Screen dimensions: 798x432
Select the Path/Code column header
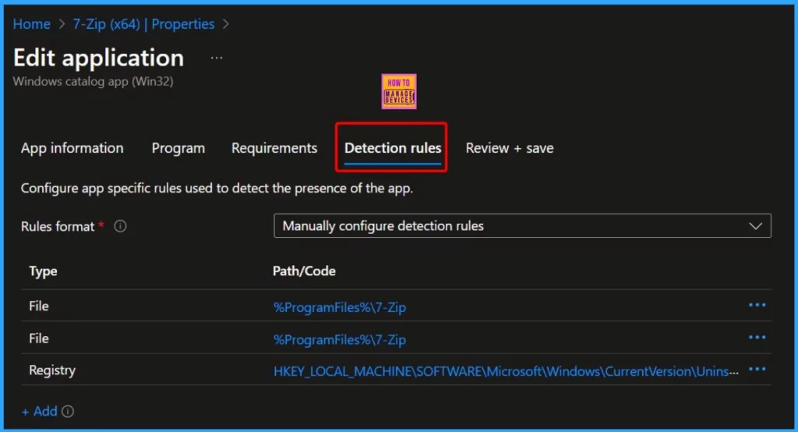coord(304,271)
